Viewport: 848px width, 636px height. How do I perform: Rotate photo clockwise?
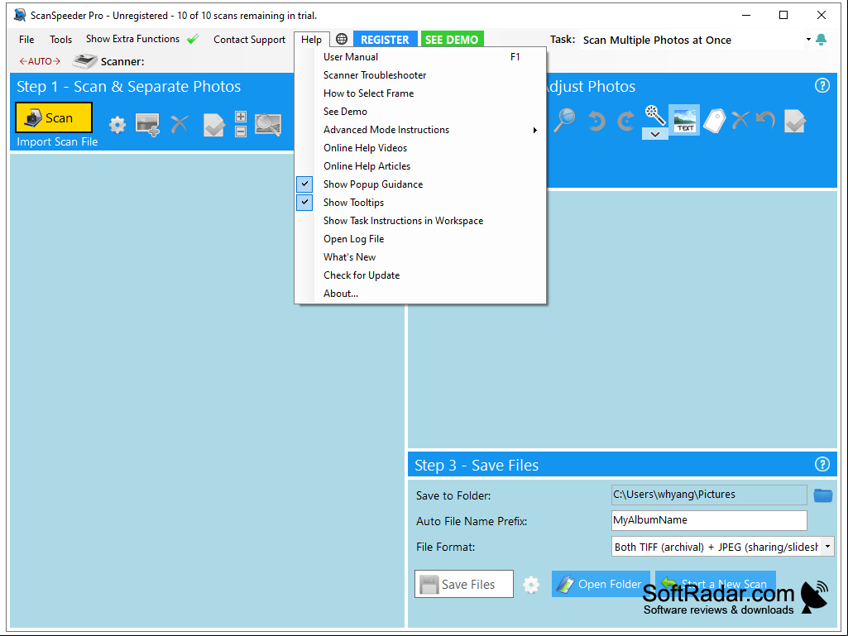point(625,121)
